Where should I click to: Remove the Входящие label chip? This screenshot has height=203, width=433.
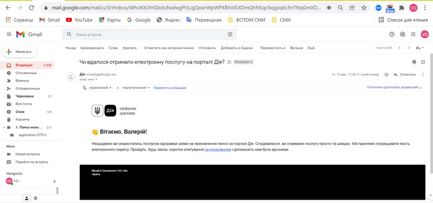pos(251,62)
